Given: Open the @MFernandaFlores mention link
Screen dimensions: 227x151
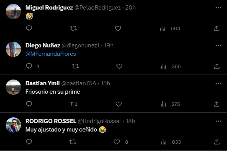Looking at the screenshot, I should point(51,54).
